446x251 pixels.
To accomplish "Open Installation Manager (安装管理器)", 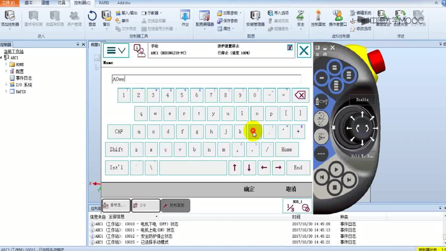I will [x=255, y=19].
